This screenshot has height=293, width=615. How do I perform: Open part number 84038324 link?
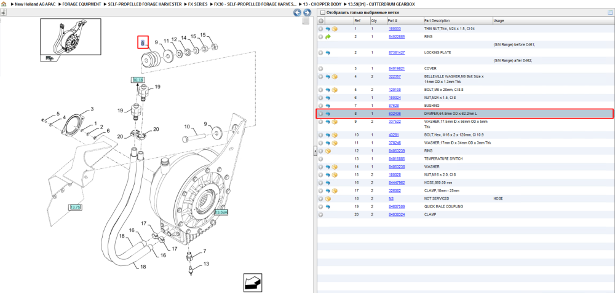pos(397,214)
